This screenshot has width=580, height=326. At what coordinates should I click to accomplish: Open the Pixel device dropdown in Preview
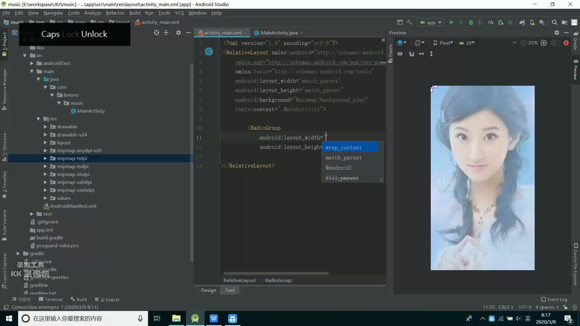click(443, 43)
